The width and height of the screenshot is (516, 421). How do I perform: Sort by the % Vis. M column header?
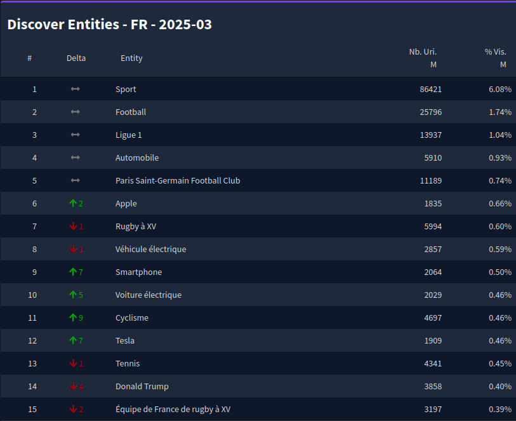tap(495, 58)
